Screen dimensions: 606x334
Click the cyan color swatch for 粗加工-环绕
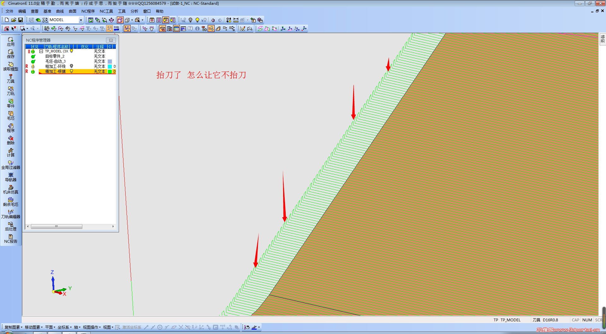click(110, 67)
